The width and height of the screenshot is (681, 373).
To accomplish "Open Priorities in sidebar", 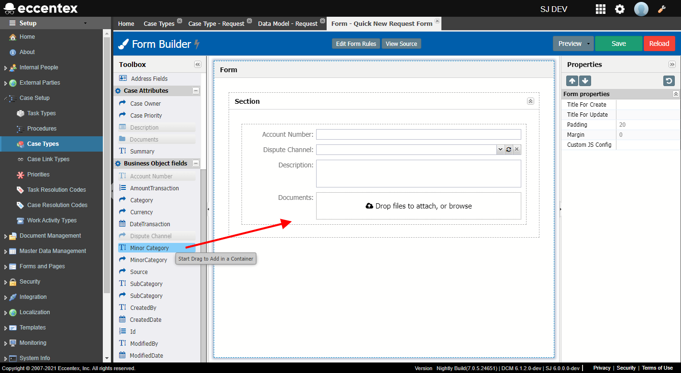I will 38,175.
